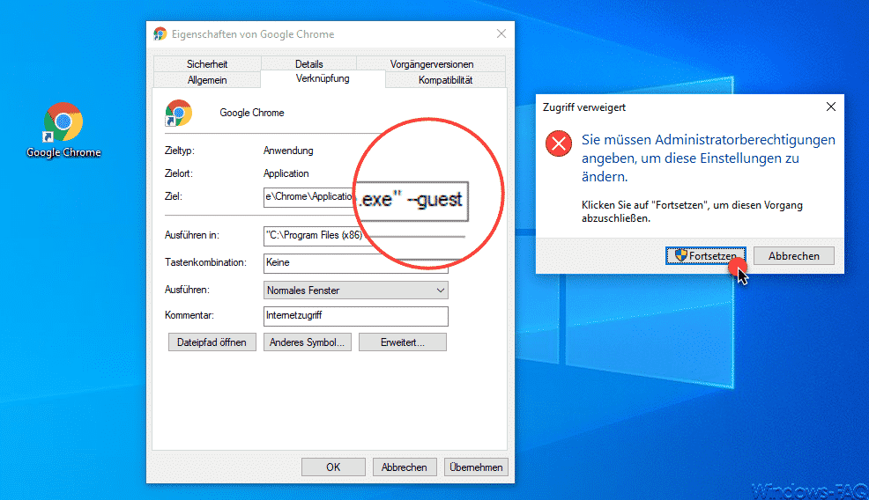
Task: Click the Klicken Sie auf "Fortsetzen" instruction text
Action: 692,211
